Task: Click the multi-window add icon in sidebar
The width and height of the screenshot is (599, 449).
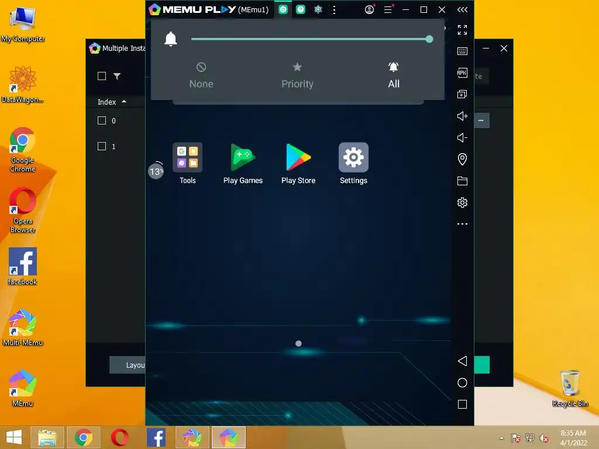Action: click(x=462, y=94)
